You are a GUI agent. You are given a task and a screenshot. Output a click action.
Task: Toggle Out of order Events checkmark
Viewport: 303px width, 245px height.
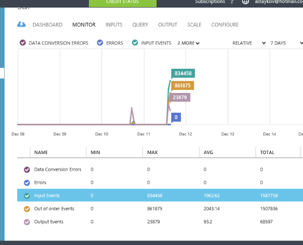click(27, 209)
